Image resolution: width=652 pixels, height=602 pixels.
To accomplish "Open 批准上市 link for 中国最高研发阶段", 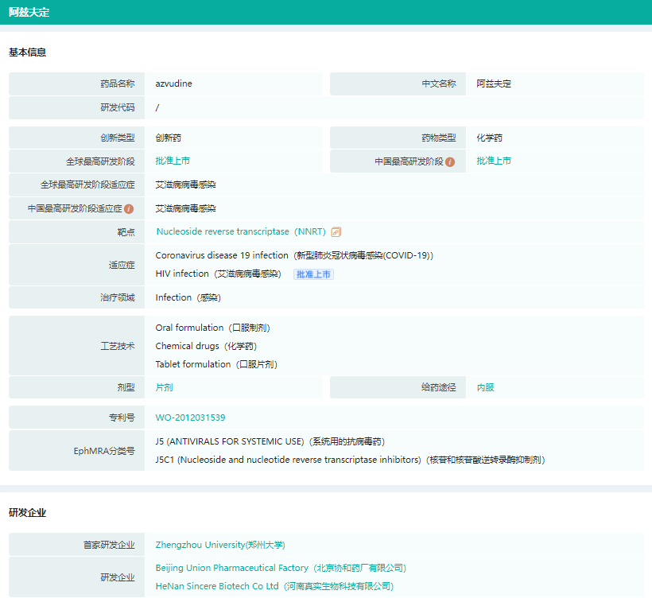I will [494, 161].
